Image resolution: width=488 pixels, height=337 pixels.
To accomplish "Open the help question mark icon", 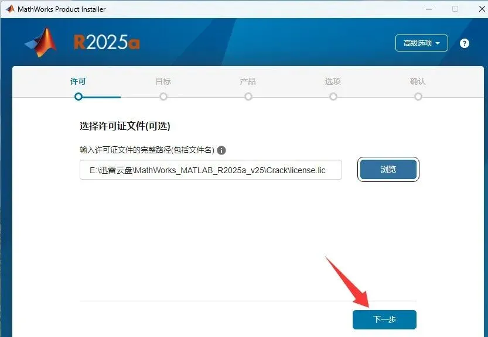I will [x=465, y=43].
